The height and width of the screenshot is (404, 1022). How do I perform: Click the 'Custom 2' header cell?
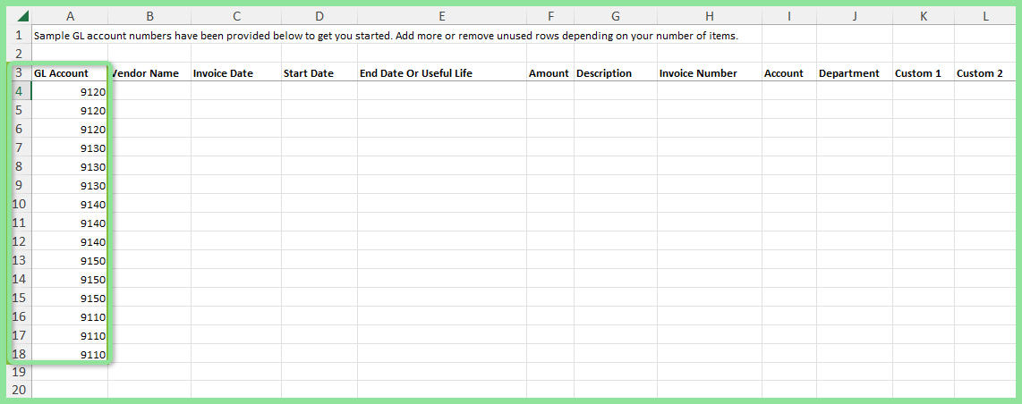(985, 73)
